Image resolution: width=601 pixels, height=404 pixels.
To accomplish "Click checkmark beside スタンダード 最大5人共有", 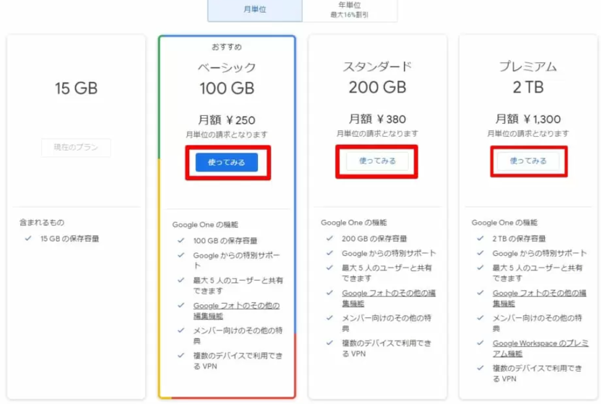I will pyautogui.click(x=330, y=268).
